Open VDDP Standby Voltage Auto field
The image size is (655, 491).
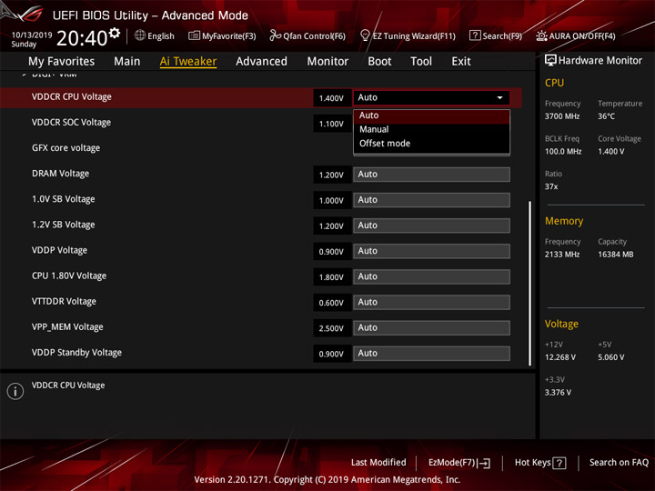pos(431,353)
